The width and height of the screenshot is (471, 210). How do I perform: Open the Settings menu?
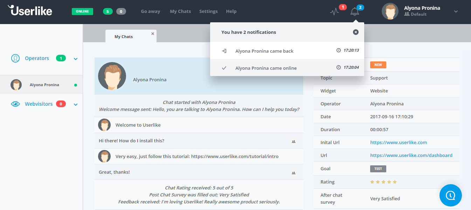(x=208, y=12)
